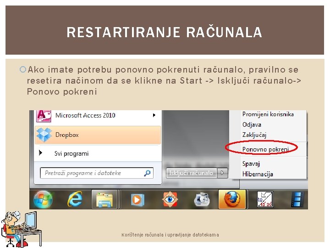
Task: Open the Windows Start orb
Action: [x=43, y=199]
